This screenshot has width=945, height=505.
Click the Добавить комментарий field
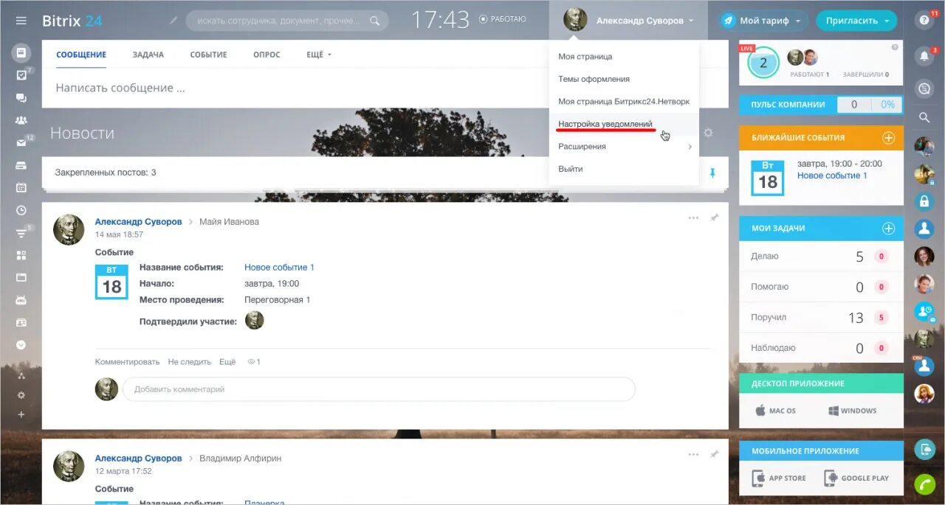pos(379,389)
